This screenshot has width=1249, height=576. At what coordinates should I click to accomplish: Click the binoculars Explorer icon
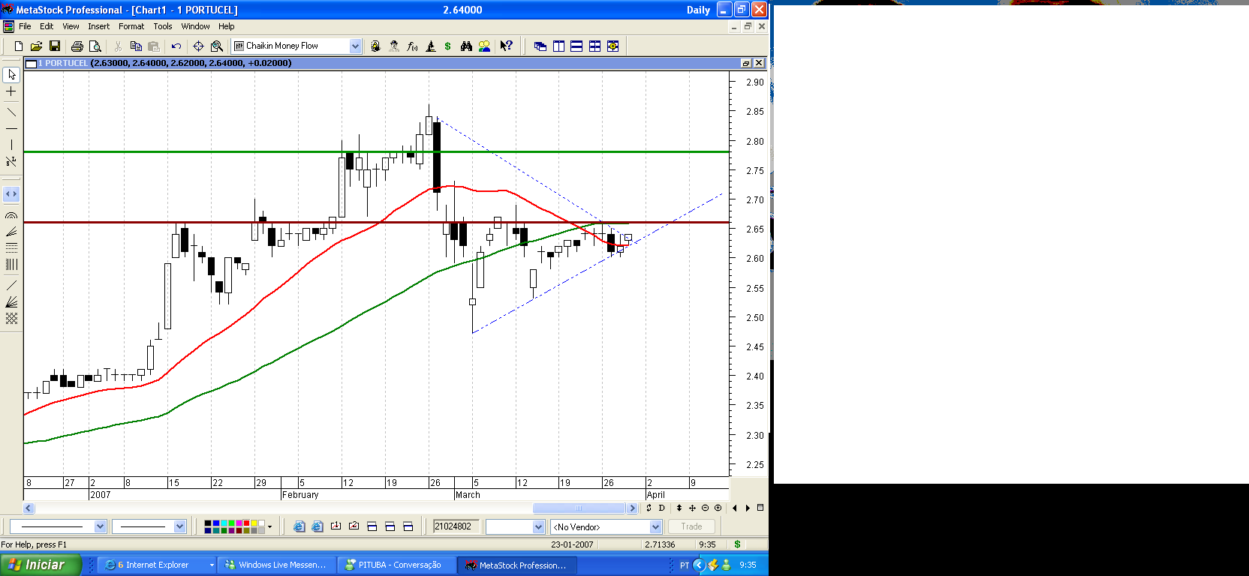pyautogui.click(x=466, y=46)
